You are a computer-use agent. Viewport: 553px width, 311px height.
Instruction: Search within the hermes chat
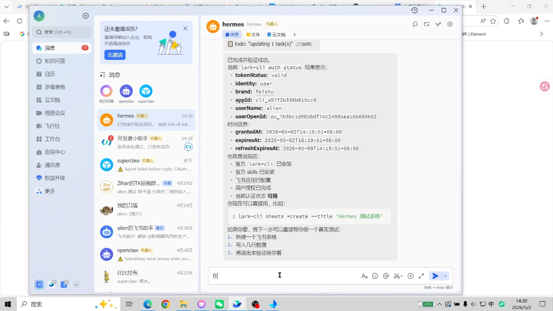(415, 24)
